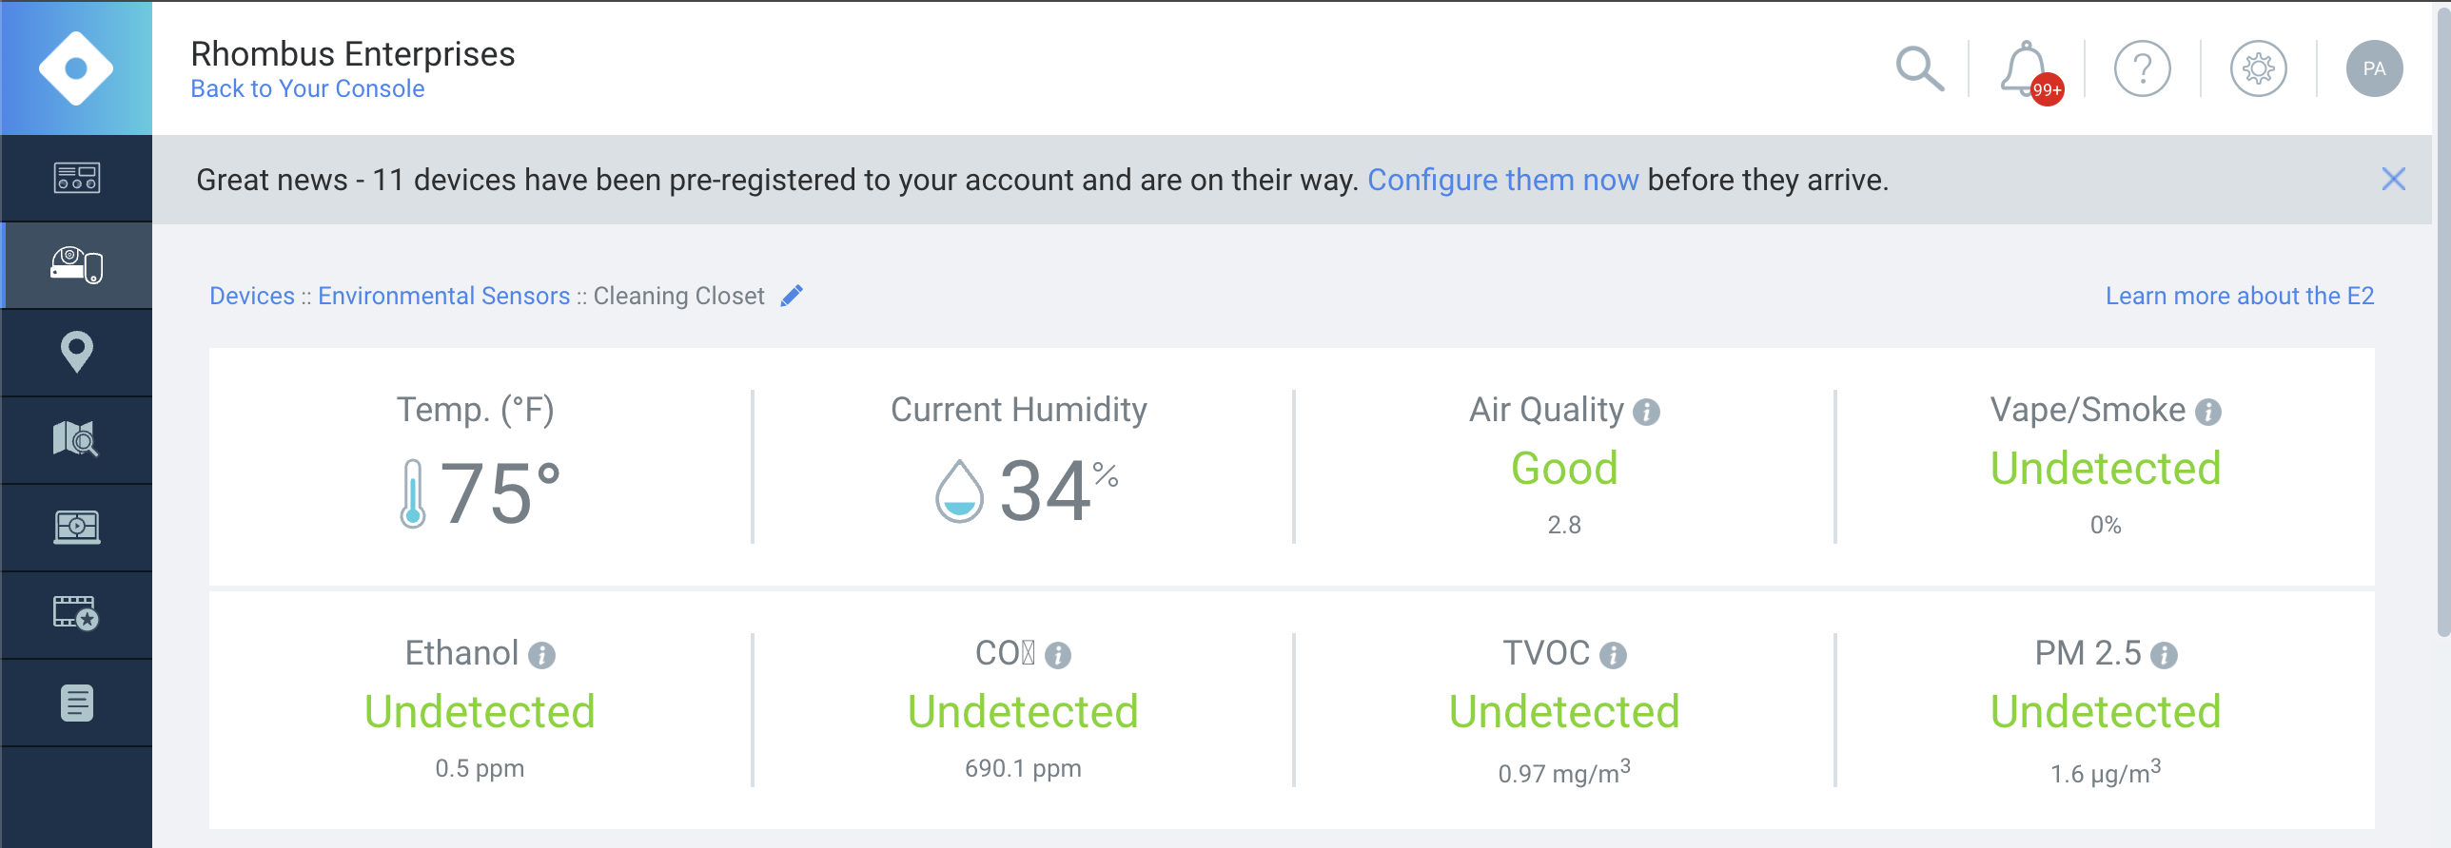The width and height of the screenshot is (2451, 848).
Task: Open the video wall sidebar icon
Action: (x=76, y=527)
